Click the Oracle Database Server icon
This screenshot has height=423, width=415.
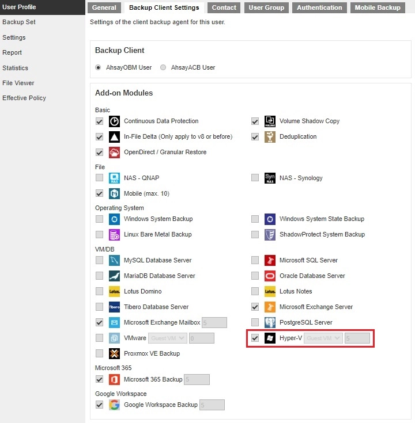270,276
